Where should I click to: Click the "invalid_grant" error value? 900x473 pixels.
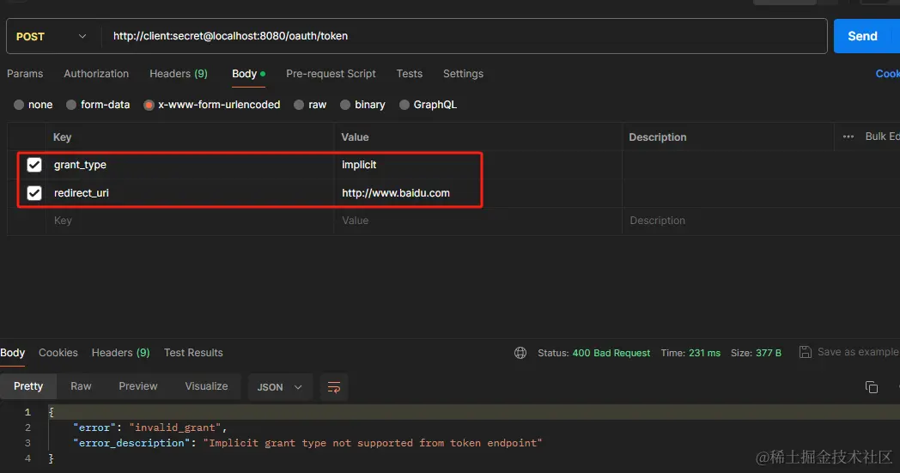175,428
